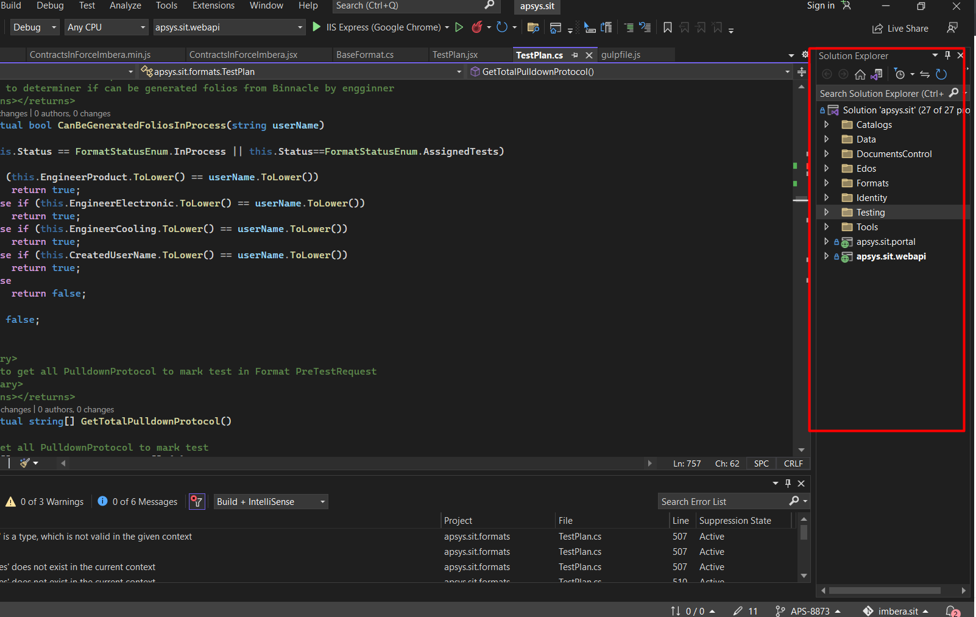Click the Hot Reload flame icon

tap(477, 27)
